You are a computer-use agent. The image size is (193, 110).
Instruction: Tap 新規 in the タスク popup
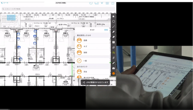tap(106, 30)
